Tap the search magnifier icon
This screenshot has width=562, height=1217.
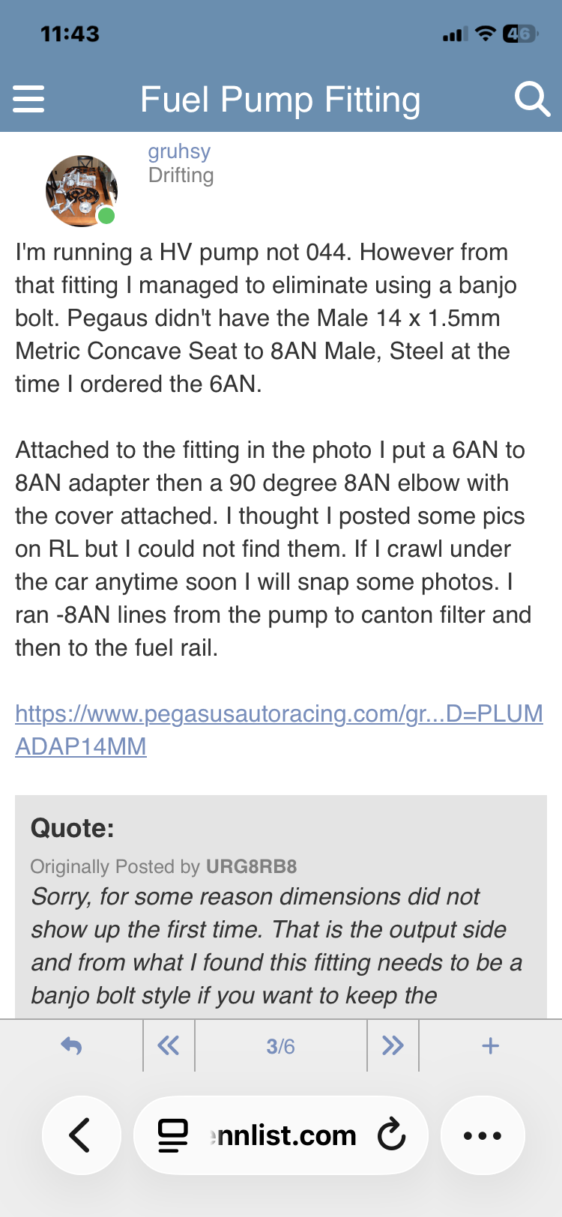pos(531,99)
